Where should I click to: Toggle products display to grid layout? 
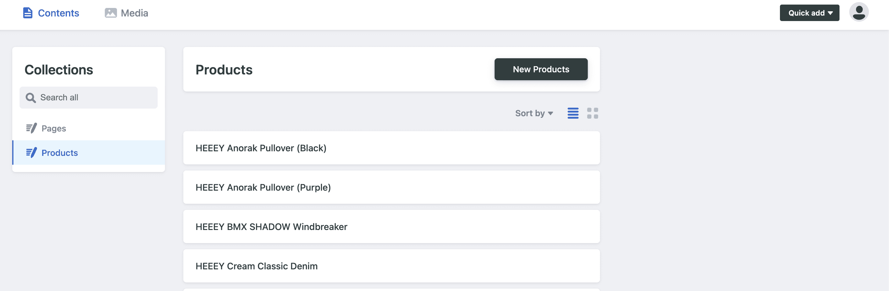[593, 113]
